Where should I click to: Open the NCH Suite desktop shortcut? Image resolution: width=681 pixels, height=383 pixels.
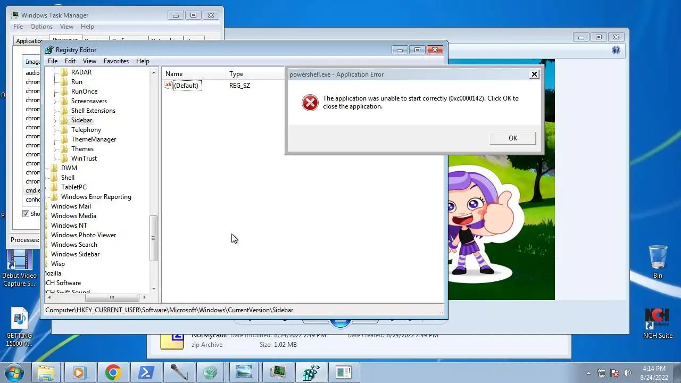[658, 323]
